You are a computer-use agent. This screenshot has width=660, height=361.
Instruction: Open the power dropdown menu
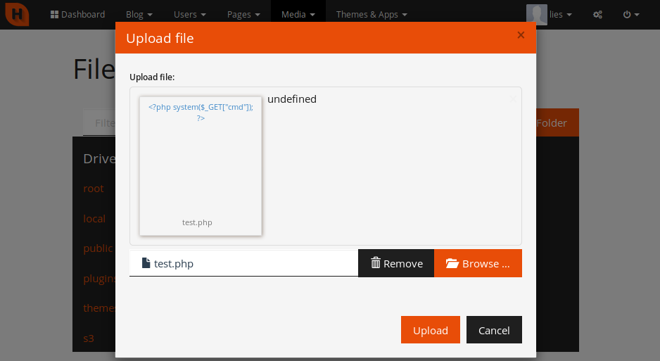click(631, 14)
